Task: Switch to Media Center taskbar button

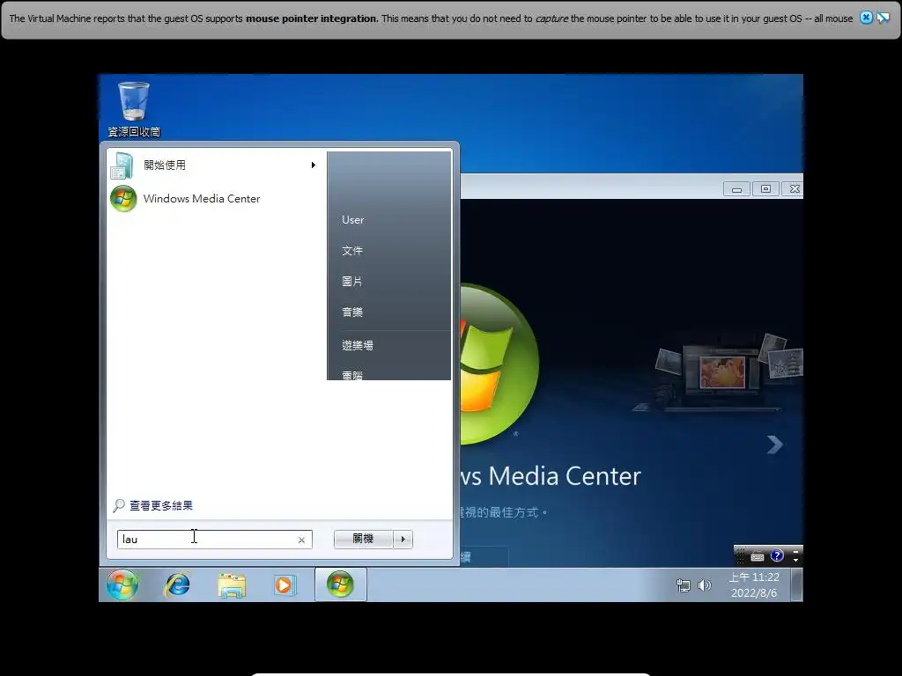Action: (341, 584)
